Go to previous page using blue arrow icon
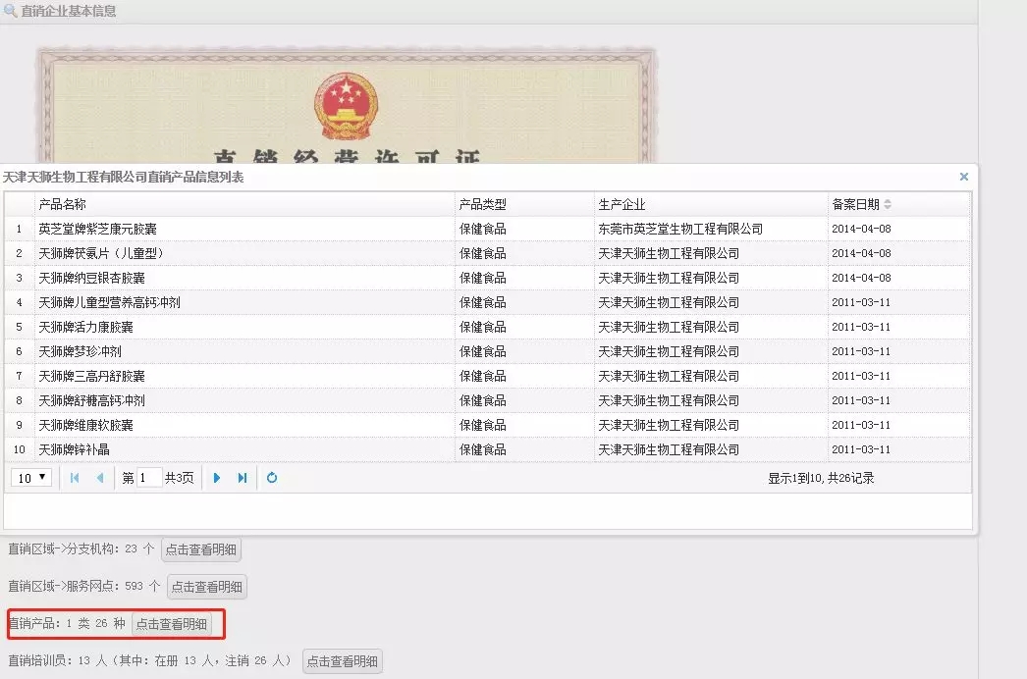Screen dimensions: 1027x679 (97, 478)
